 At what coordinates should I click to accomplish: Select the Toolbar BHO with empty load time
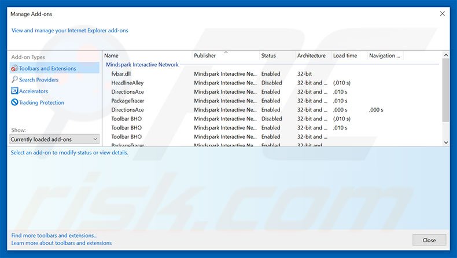click(x=127, y=137)
